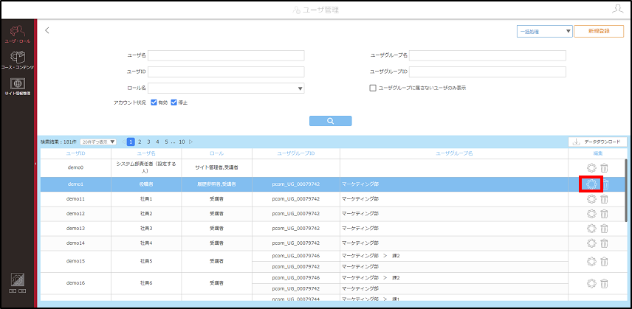Edit user demo12 via gear icon
Screen dimensions: 632x309
(x=591, y=214)
